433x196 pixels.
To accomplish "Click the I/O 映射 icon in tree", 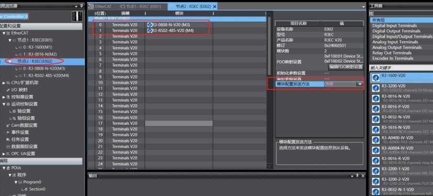I will [x=8, y=90].
